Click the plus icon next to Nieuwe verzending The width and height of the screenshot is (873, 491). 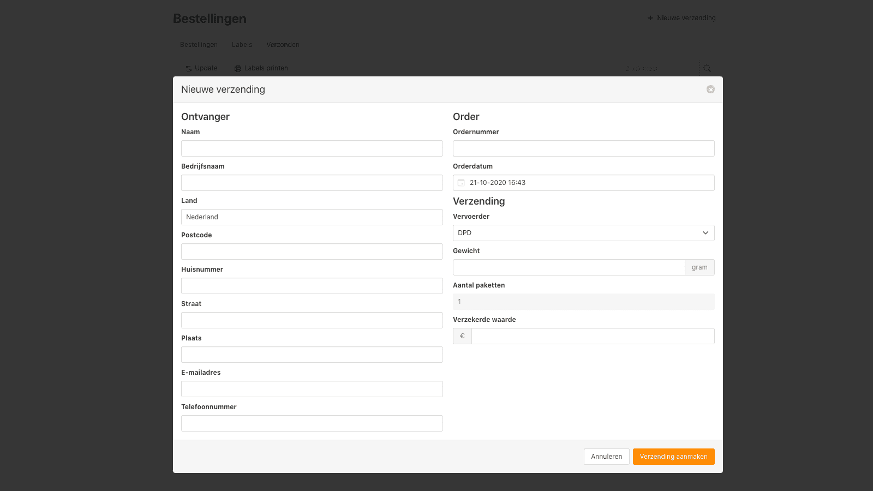649,17
